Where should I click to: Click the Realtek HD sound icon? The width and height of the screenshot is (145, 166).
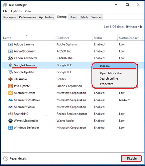[x=10, y=114]
